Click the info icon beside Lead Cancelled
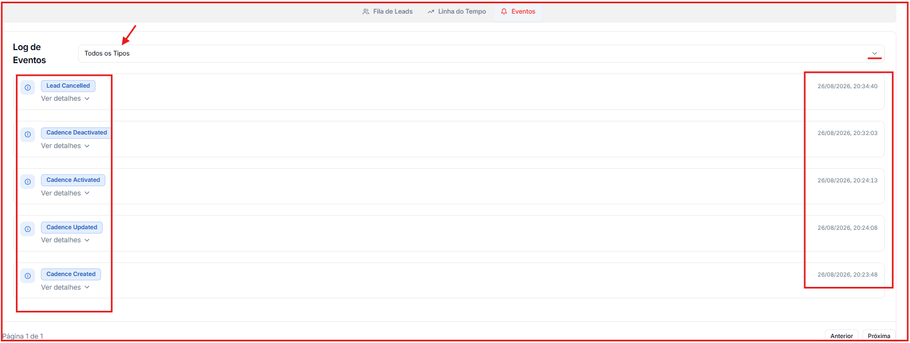Viewport: 910px width, 343px height. click(x=28, y=88)
